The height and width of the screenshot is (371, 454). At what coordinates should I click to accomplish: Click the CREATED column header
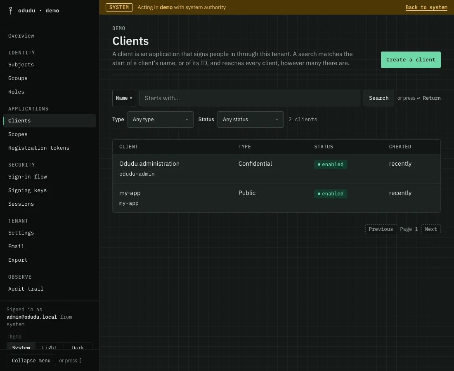(x=400, y=147)
